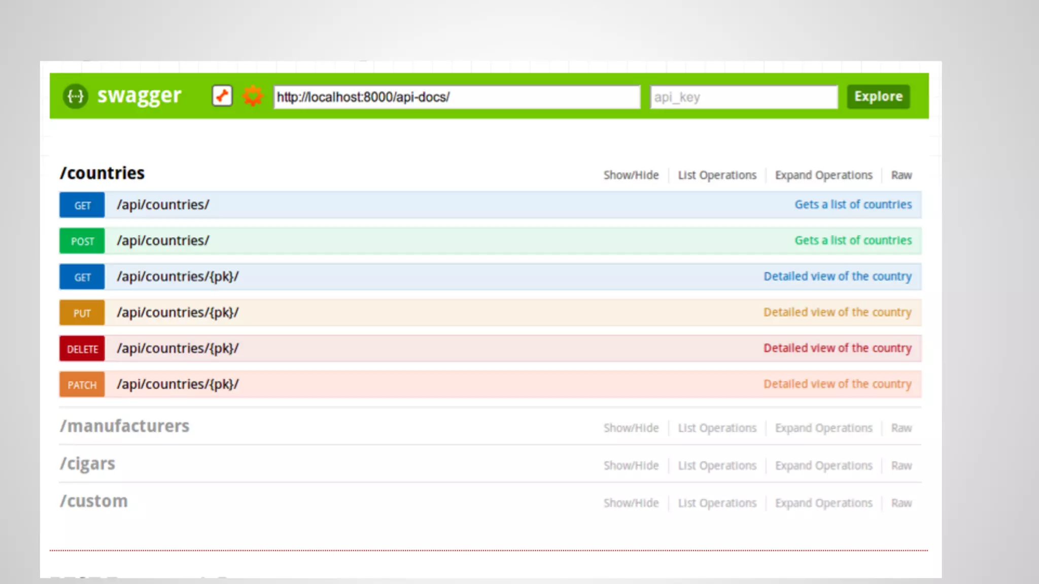Open the Raw link for countries
Image resolution: width=1039 pixels, height=584 pixels.
click(x=901, y=175)
